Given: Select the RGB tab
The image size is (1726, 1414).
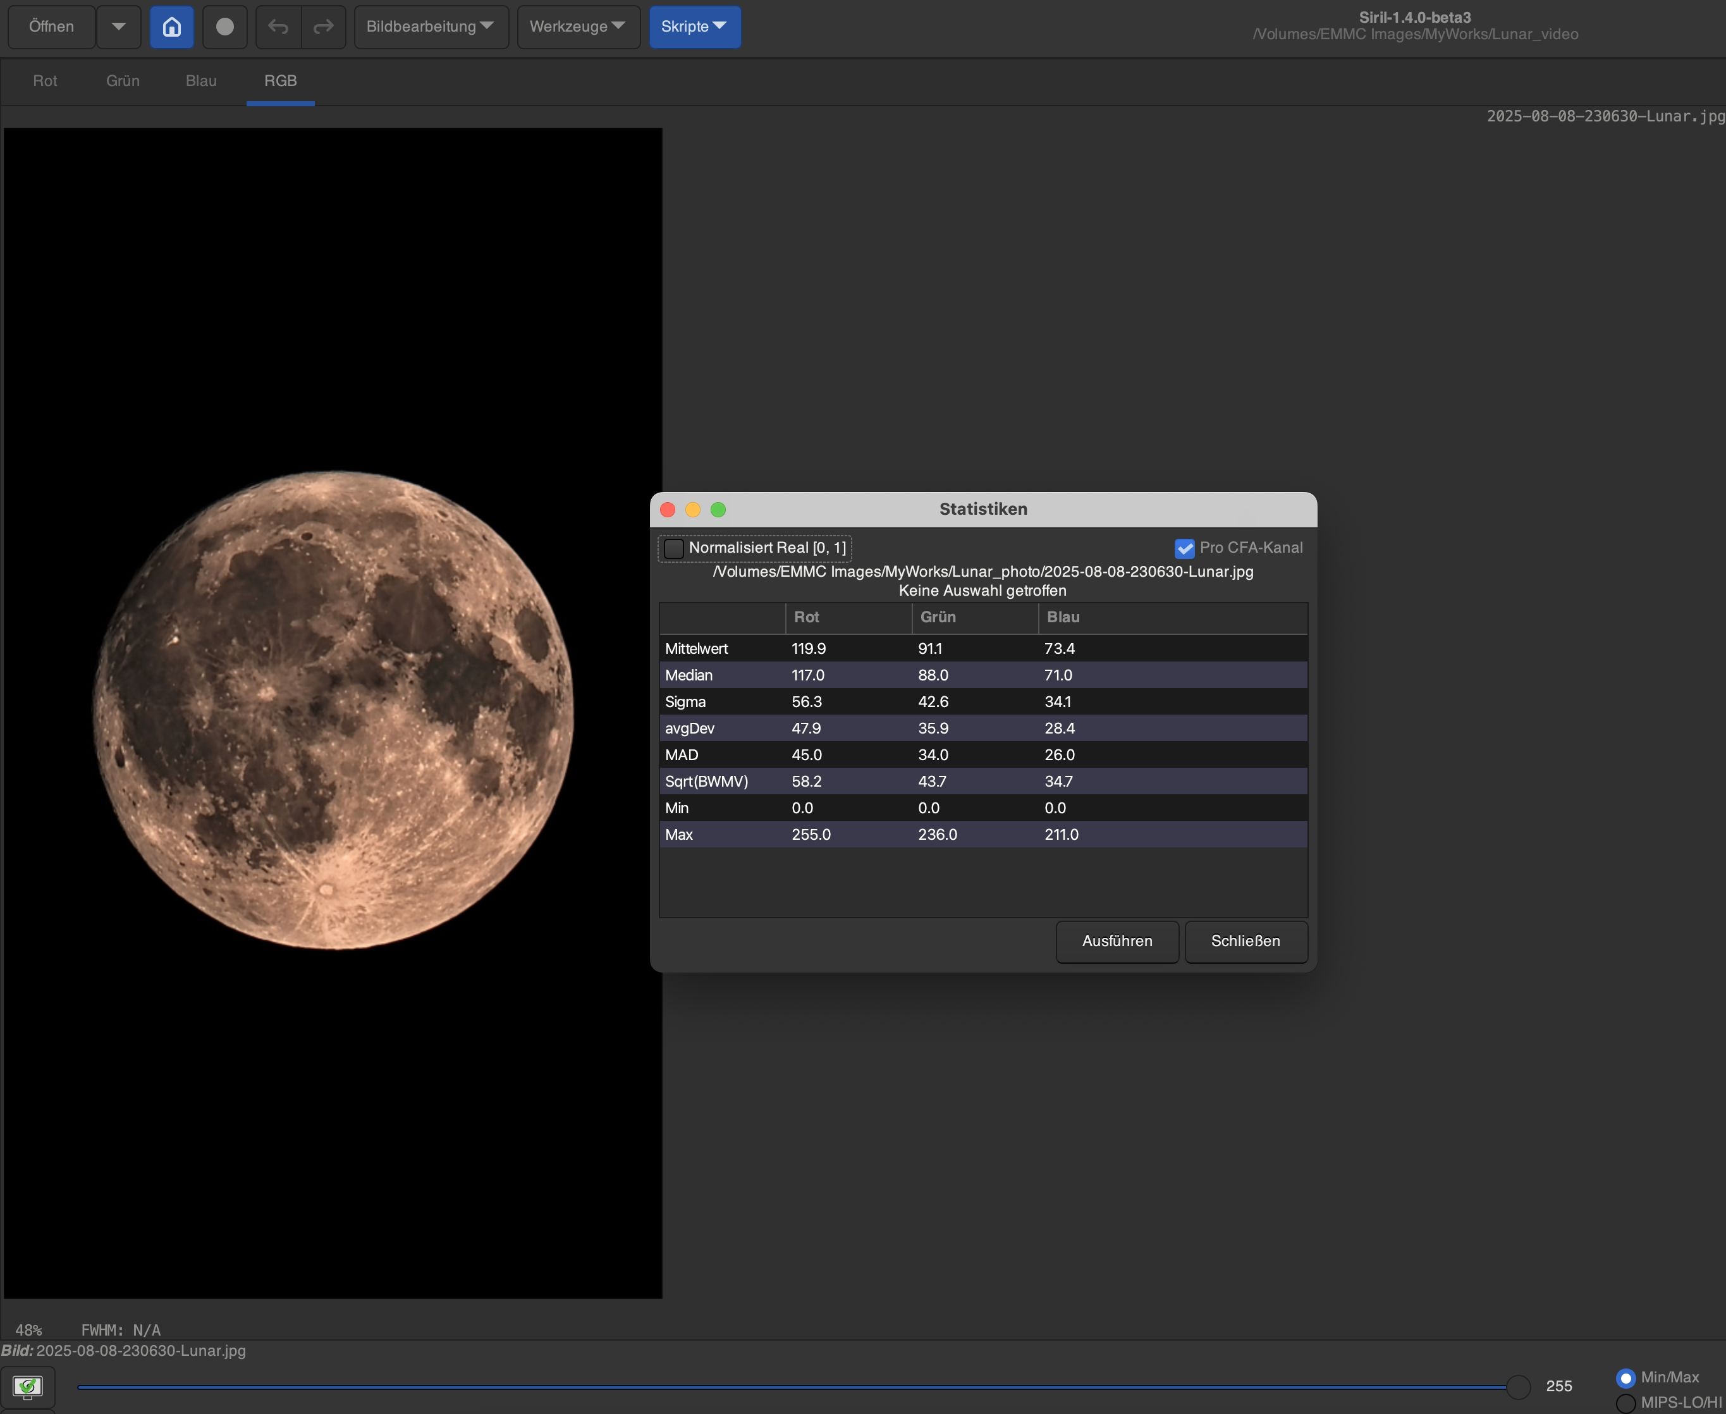Looking at the screenshot, I should click(x=280, y=81).
